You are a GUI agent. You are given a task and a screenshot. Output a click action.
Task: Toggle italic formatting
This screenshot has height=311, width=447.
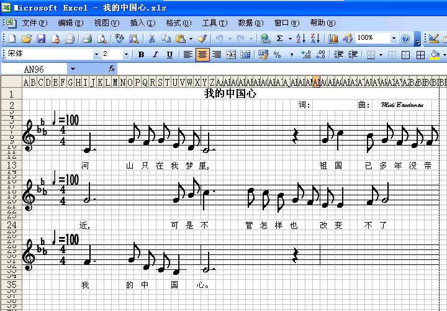point(155,55)
